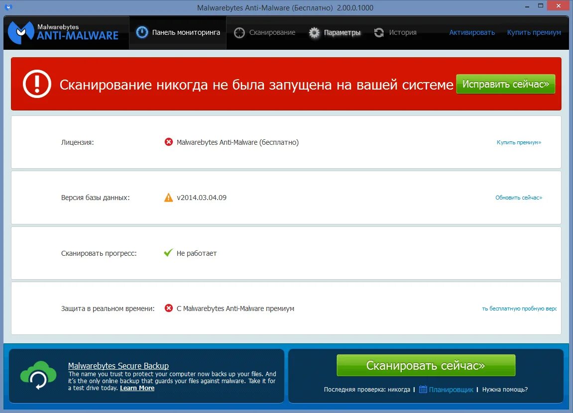Click Защита в реальном времени: label
This screenshot has height=413, width=573.
108,309
